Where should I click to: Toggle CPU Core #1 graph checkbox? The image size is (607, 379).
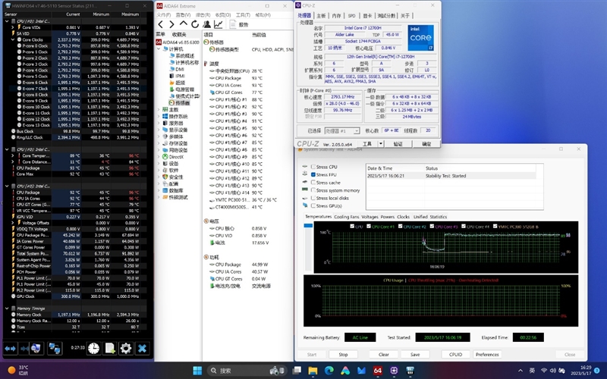pyautogui.click(x=369, y=226)
